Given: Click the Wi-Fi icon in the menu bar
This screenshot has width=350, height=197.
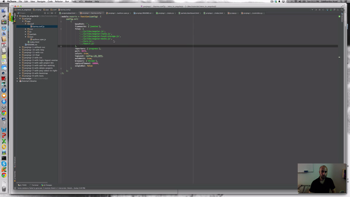Looking at the screenshot, I should [x=296, y=1].
